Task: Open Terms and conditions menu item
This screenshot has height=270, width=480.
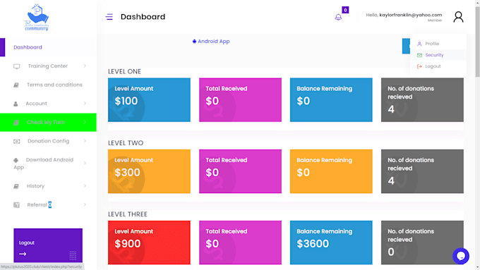Action: click(49, 85)
